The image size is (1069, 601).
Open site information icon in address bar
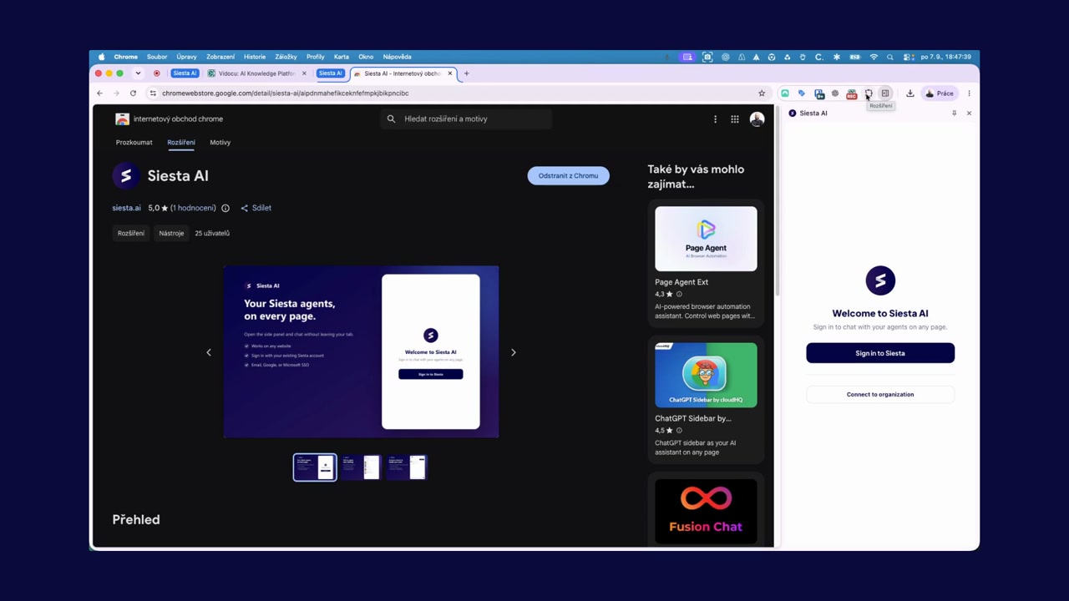click(x=153, y=93)
